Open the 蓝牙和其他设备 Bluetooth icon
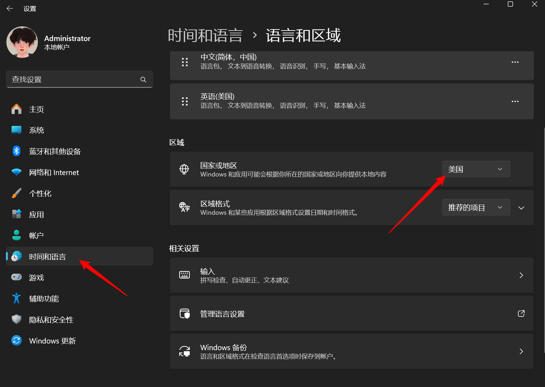The height and width of the screenshot is (387, 545). pos(17,151)
